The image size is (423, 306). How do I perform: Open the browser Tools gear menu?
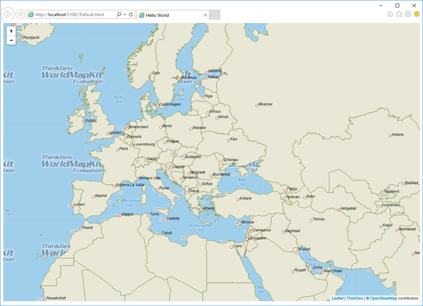[408, 14]
